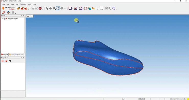Select the arrow pointer tool

47,8
